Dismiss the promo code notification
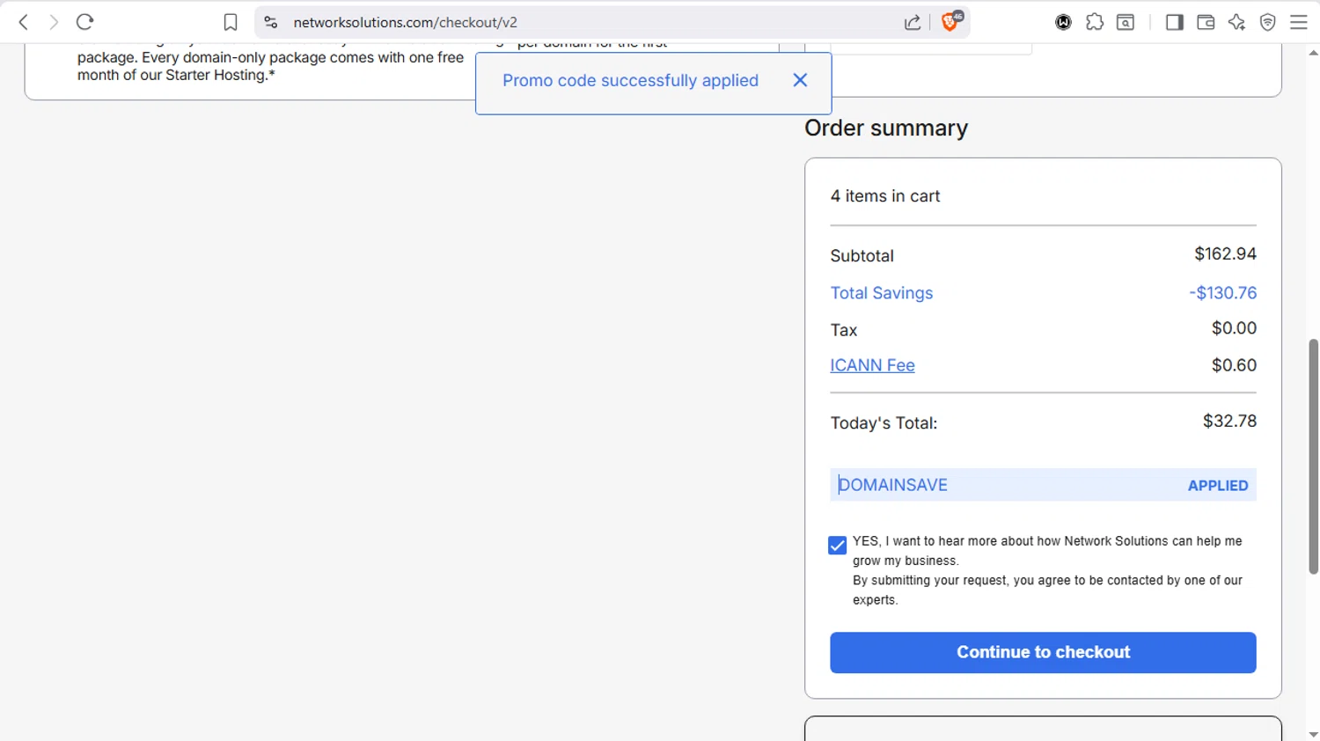This screenshot has height=741, width=1320. pos(800,80)
